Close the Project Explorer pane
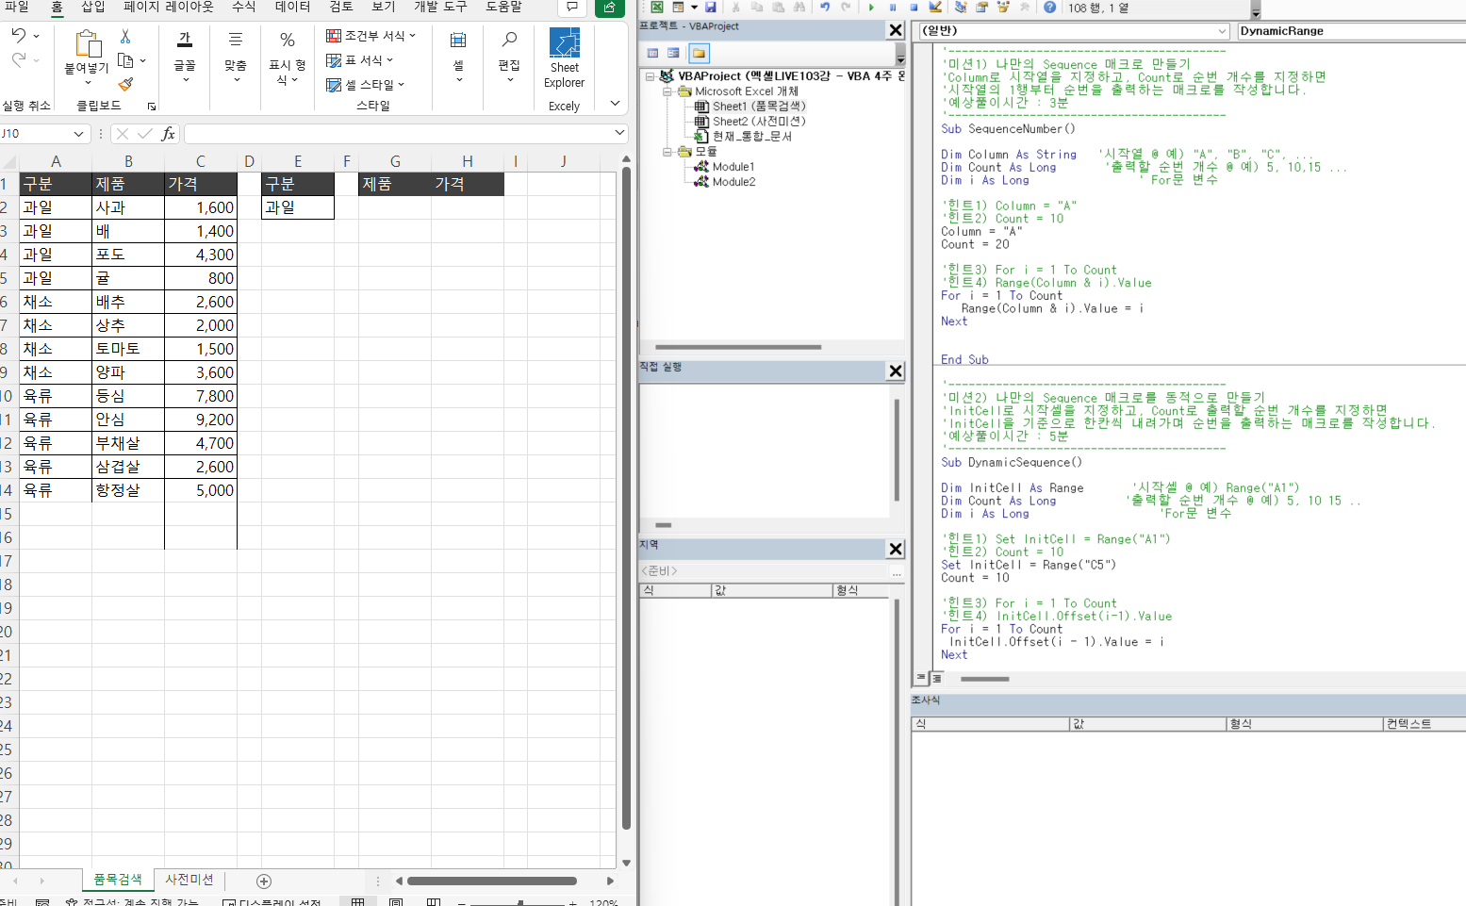Screen dimensions: 1466x906 click(896, 30)
